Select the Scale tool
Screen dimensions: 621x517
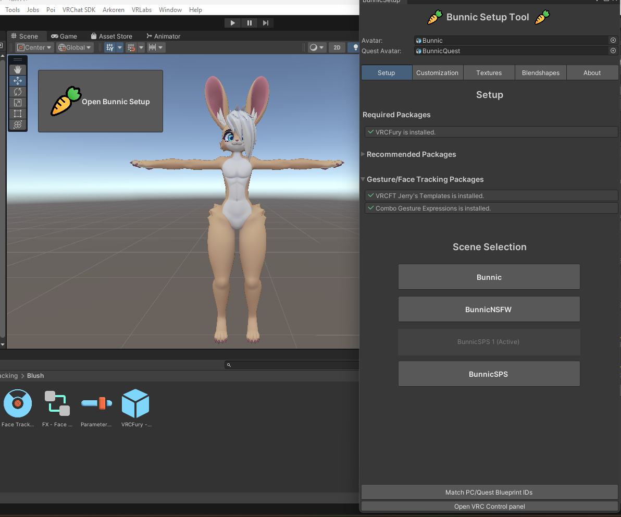(x=17, y=103)
